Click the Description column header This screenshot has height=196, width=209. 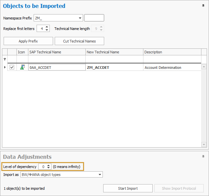171,52
